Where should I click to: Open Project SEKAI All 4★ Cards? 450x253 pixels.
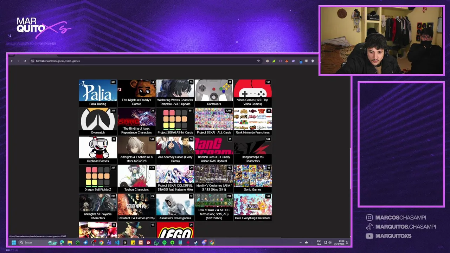pos(175,122)
